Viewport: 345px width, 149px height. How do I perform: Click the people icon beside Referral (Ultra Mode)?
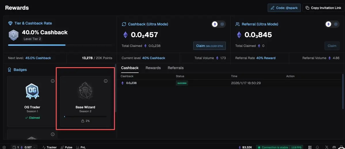(237, 24)
